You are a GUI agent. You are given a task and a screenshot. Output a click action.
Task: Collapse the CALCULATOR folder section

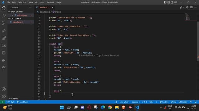coord(16,18)
